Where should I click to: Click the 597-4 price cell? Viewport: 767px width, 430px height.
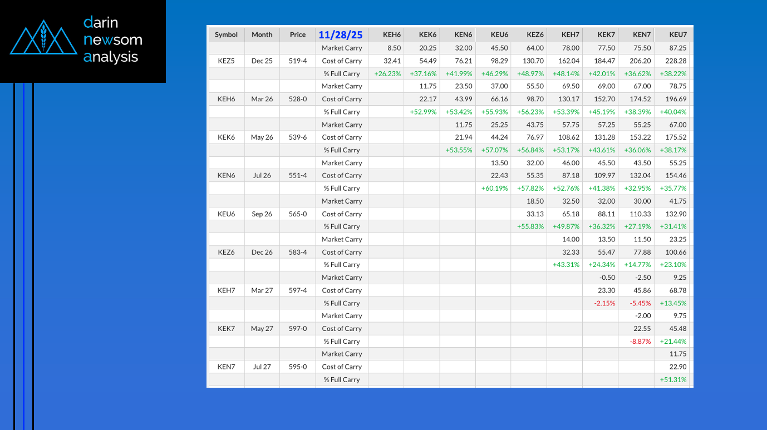[x=298, y=290]
